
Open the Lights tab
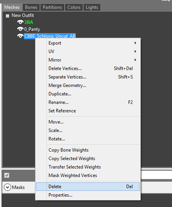tap(92, 7)
